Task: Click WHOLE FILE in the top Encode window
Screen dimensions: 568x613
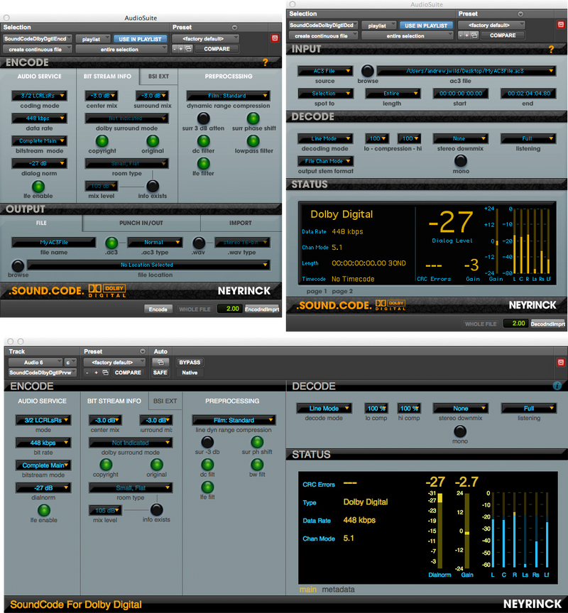Action: point(195,309)
